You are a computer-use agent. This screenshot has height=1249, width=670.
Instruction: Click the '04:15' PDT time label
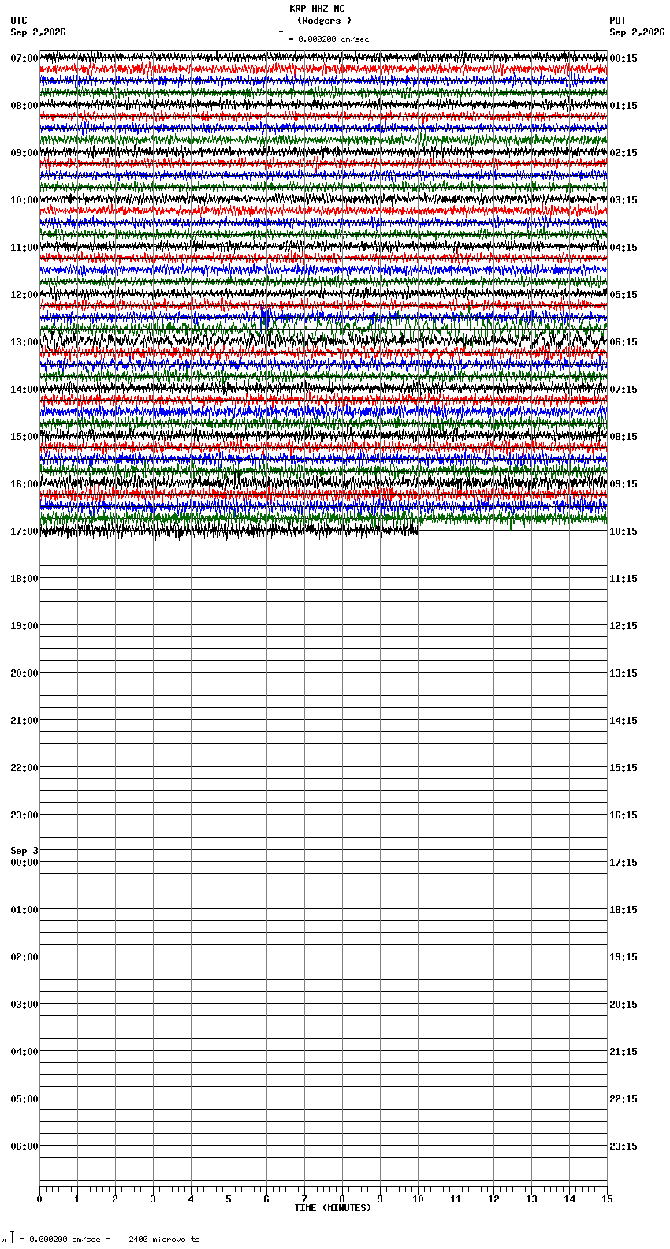(623, 248)
